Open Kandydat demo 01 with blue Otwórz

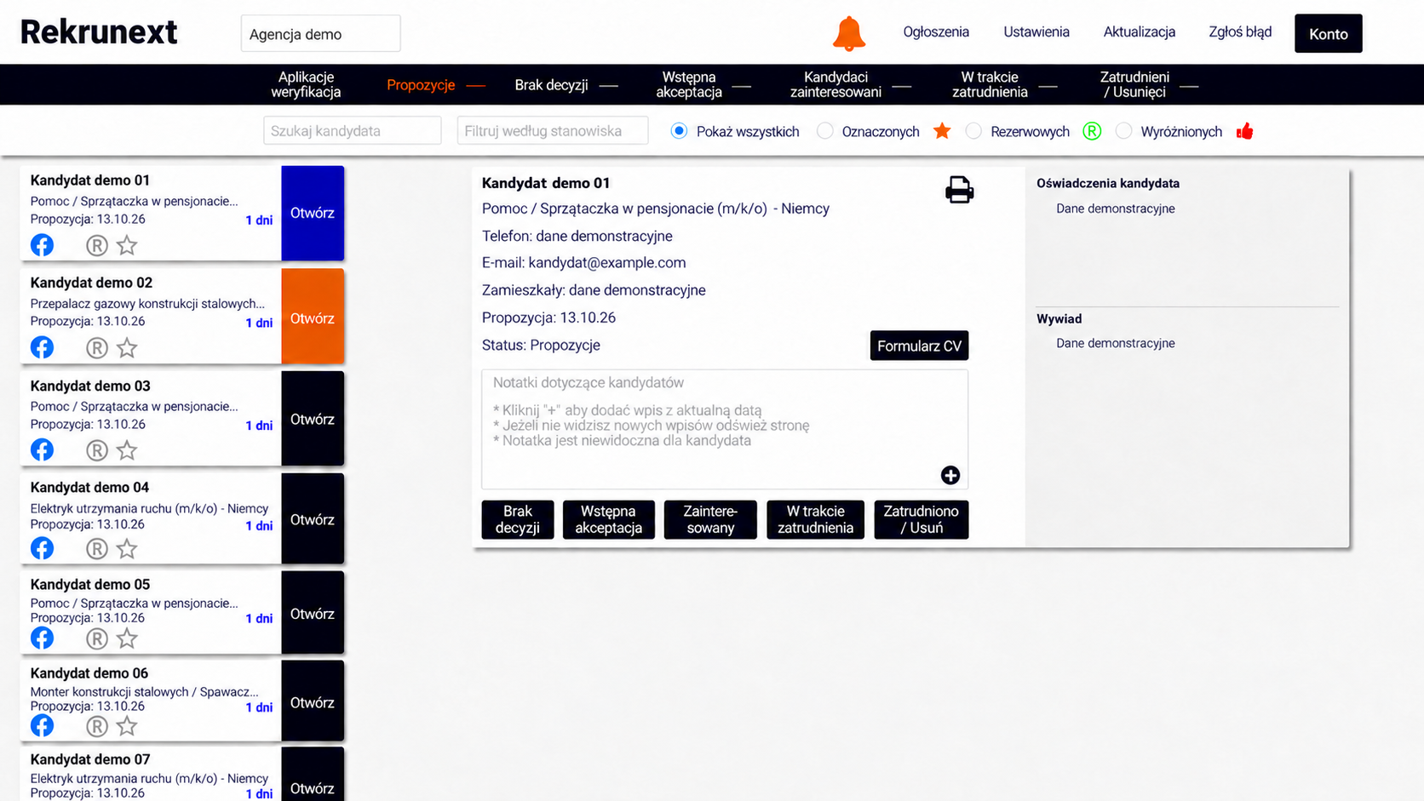313,213
